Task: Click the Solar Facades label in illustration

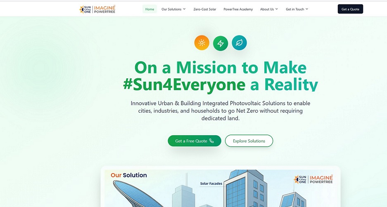Action: point(211,183)
